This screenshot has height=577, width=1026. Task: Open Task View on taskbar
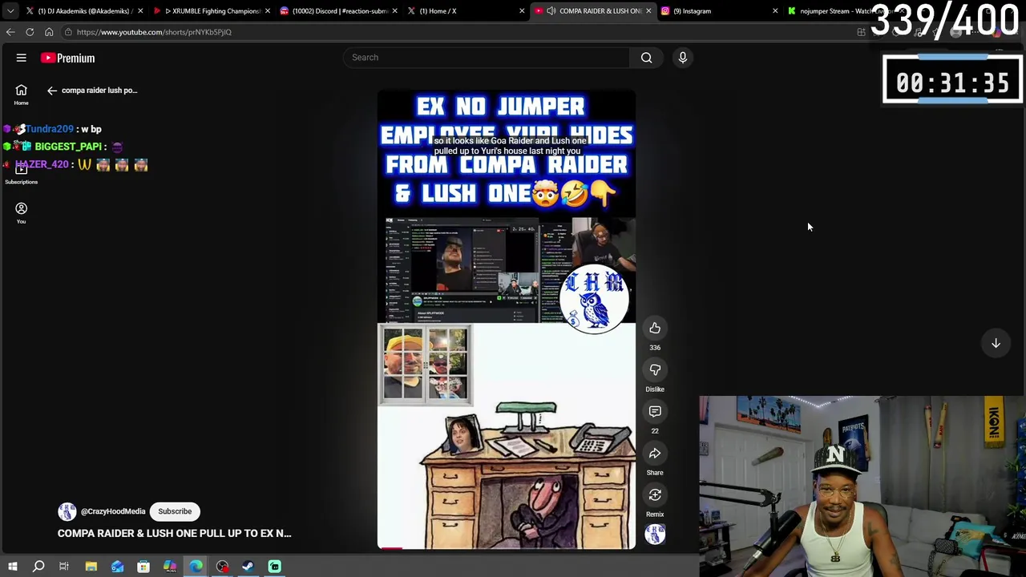(64, 567)
